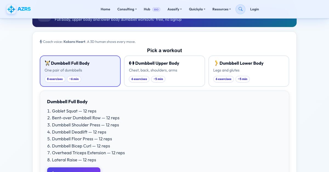Click 'Chest, back, shoulders, arms' description
Image resolution: width=329 pixels, height=172 pixels.
coord(153,70)
